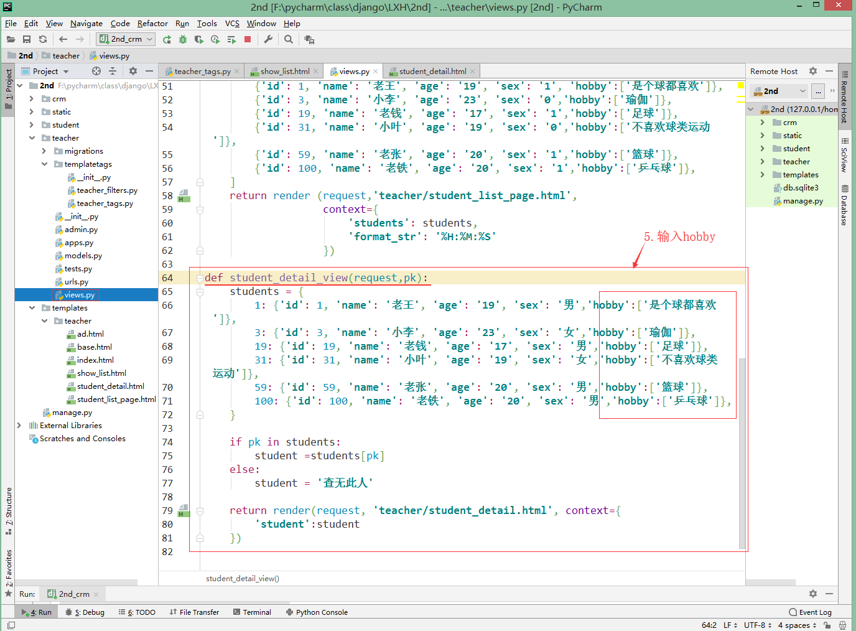856x631 pixels.
Task: Click the lock icon in the status bar
Action: pyautogui.click(x=827, y=625)
